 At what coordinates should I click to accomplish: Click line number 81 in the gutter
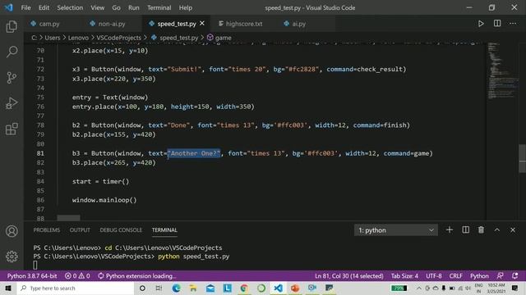coord(40,153)
